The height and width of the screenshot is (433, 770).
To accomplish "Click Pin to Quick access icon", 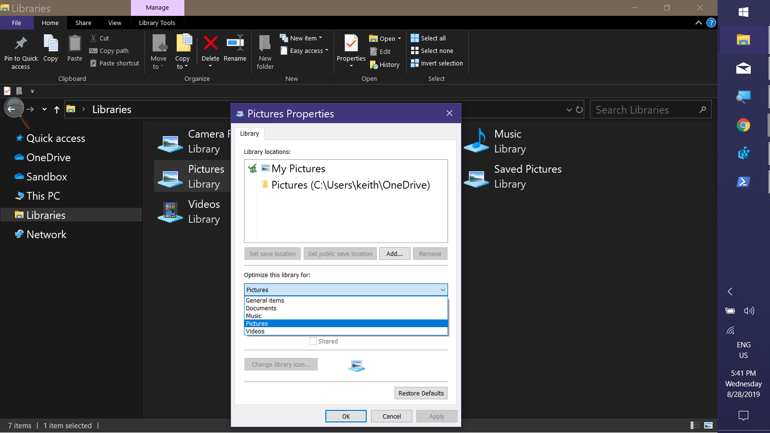I will tap(21, 43).
